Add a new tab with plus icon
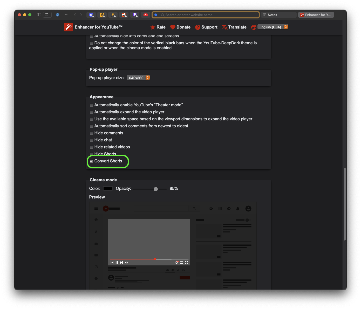This screenshot has width=361, height=309. pos(339,15)
